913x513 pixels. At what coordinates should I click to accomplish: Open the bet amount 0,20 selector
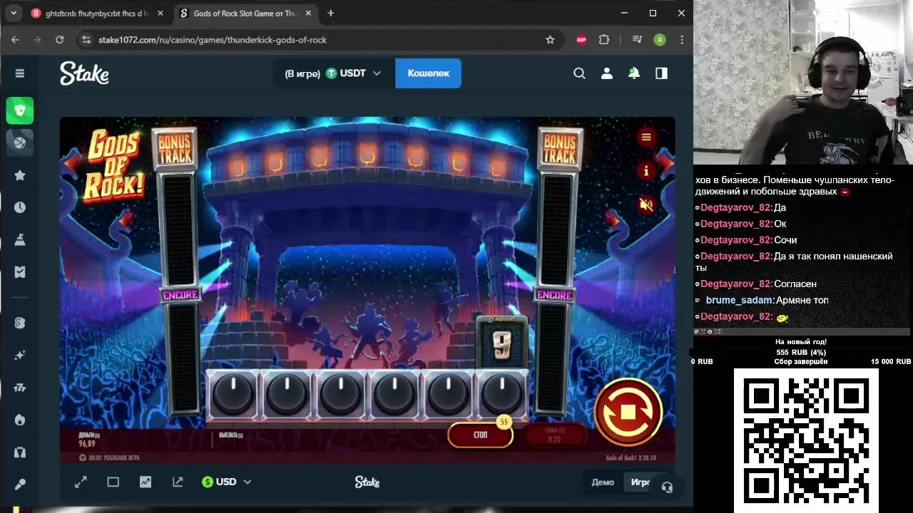coord(554,435)
